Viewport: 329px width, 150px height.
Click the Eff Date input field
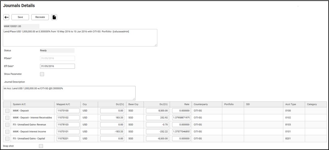click(x=58, y=66)
